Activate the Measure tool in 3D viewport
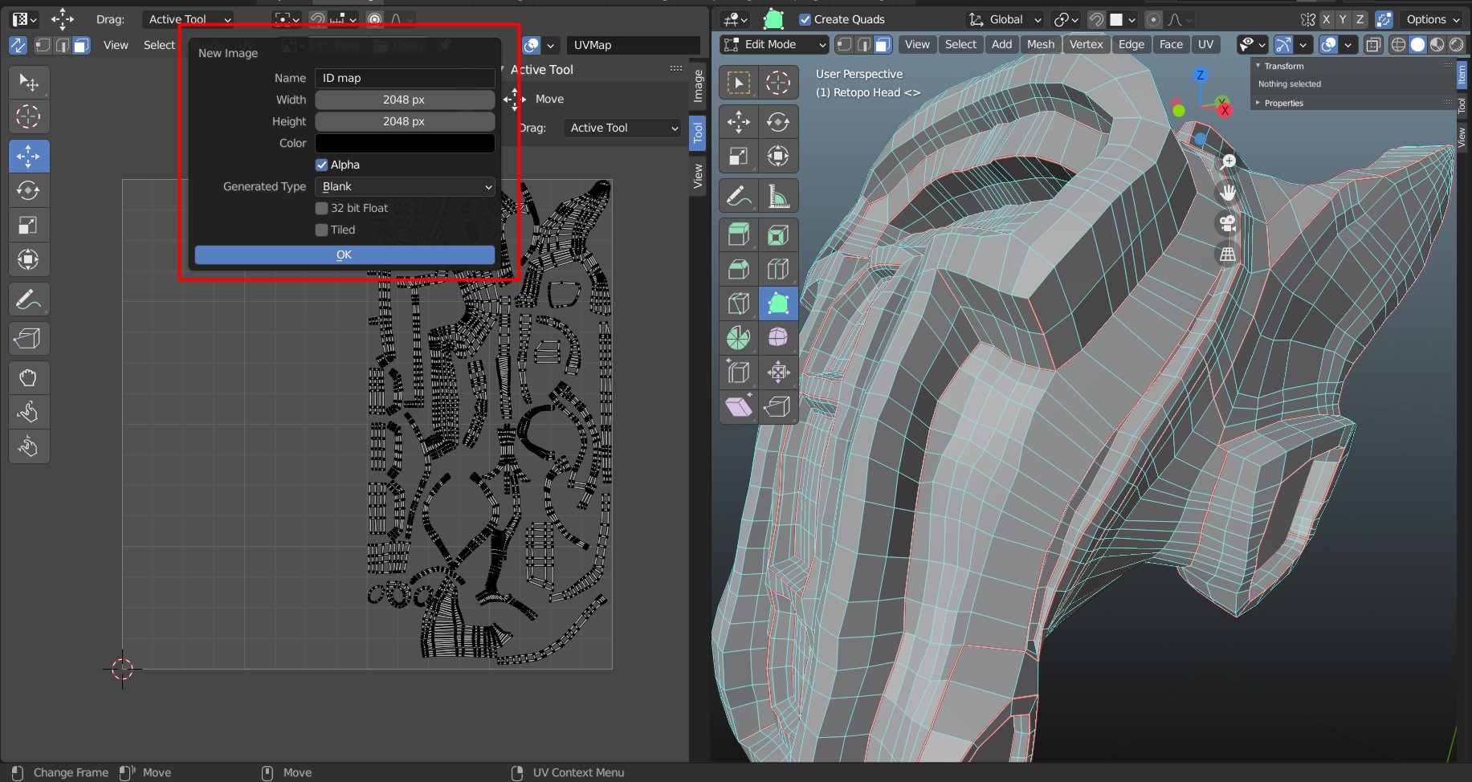This screenshot has width=1472, height=782. point(777,196)
